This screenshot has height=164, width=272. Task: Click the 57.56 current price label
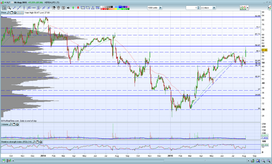point(265,50)
